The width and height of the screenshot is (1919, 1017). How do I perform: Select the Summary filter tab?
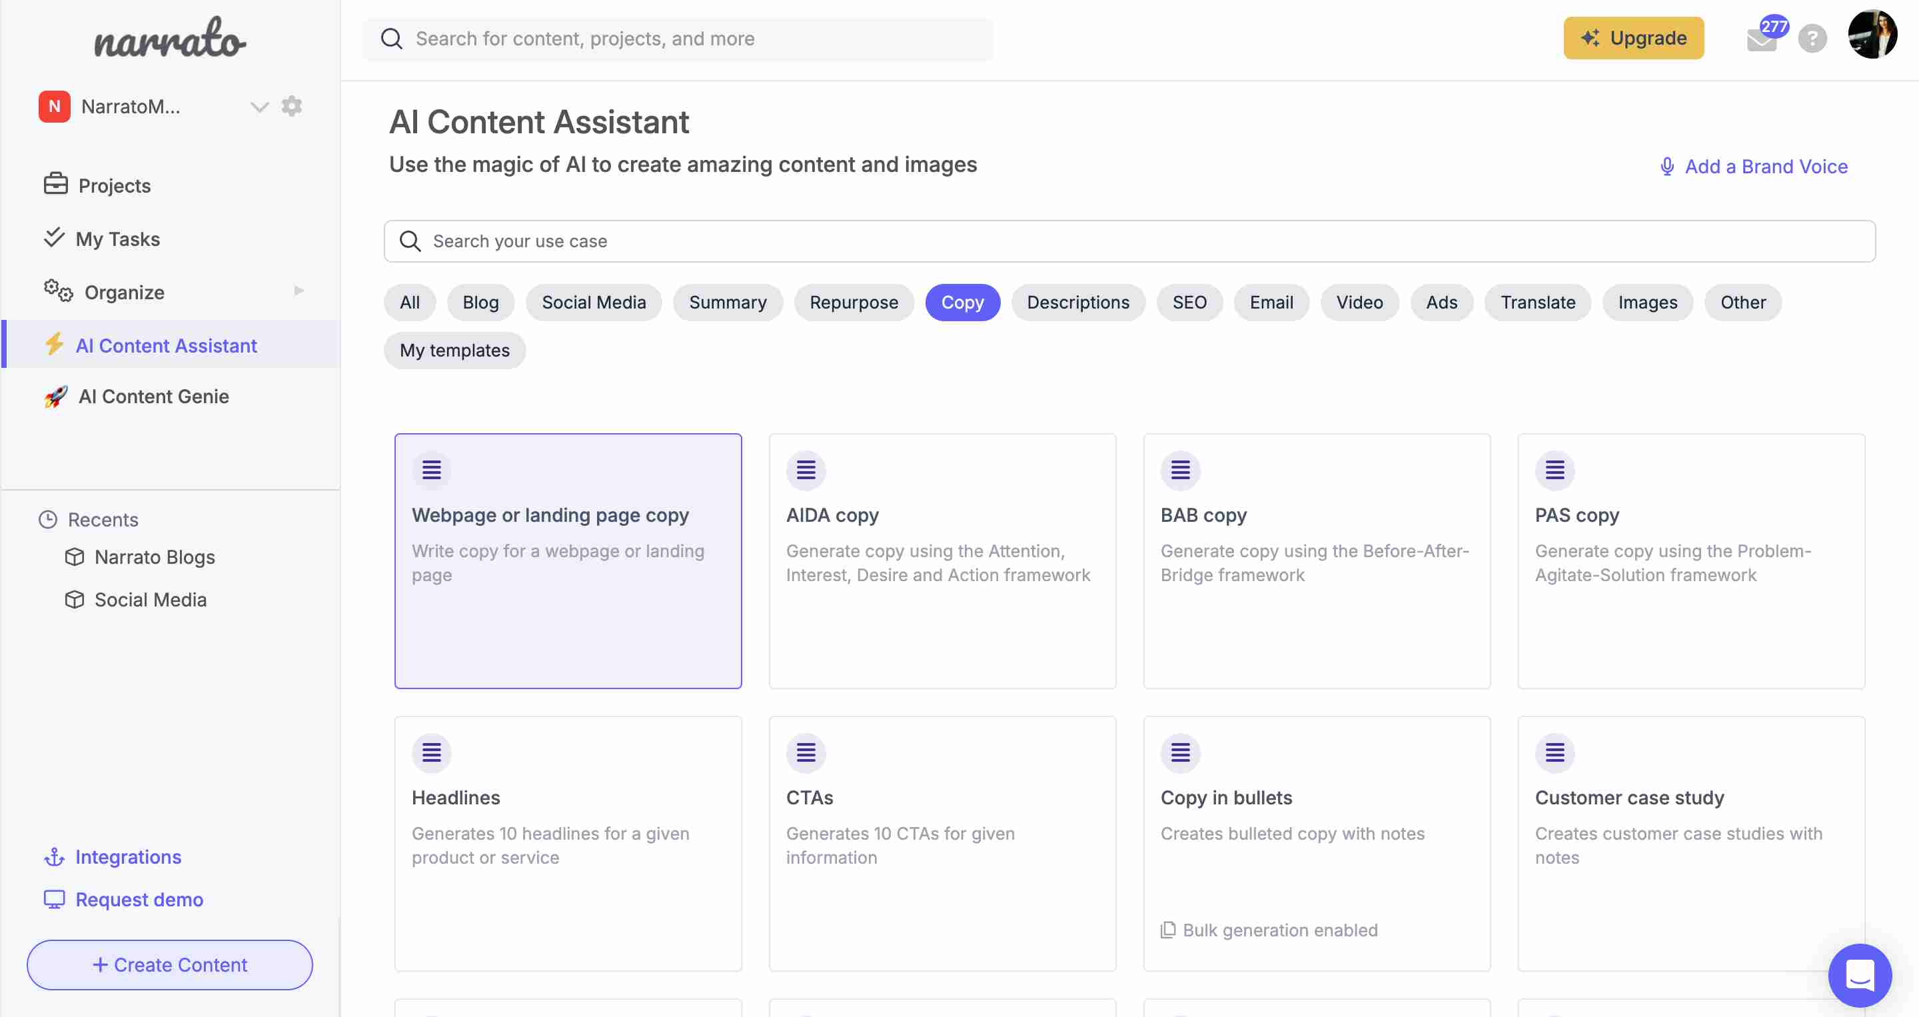coord(728,303)
